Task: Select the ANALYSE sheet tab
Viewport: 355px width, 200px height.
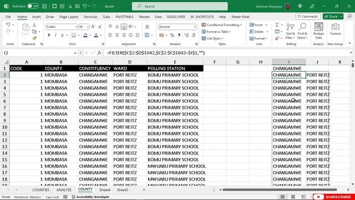Action: coord(64,190)
